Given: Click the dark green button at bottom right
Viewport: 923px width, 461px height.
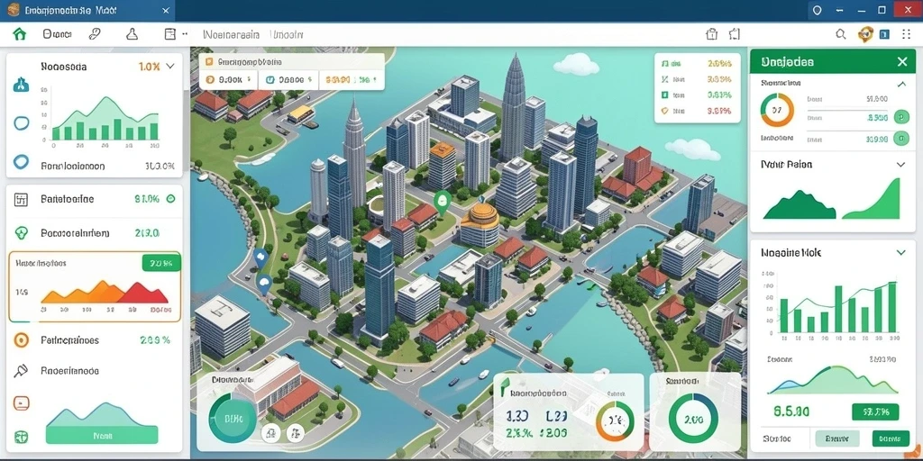Looking at the screenshot, I should pos(891,438).
